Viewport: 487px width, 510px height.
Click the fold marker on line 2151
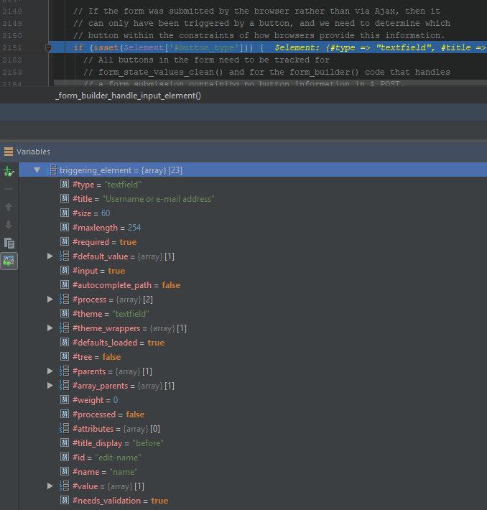[x=49, y=47]
